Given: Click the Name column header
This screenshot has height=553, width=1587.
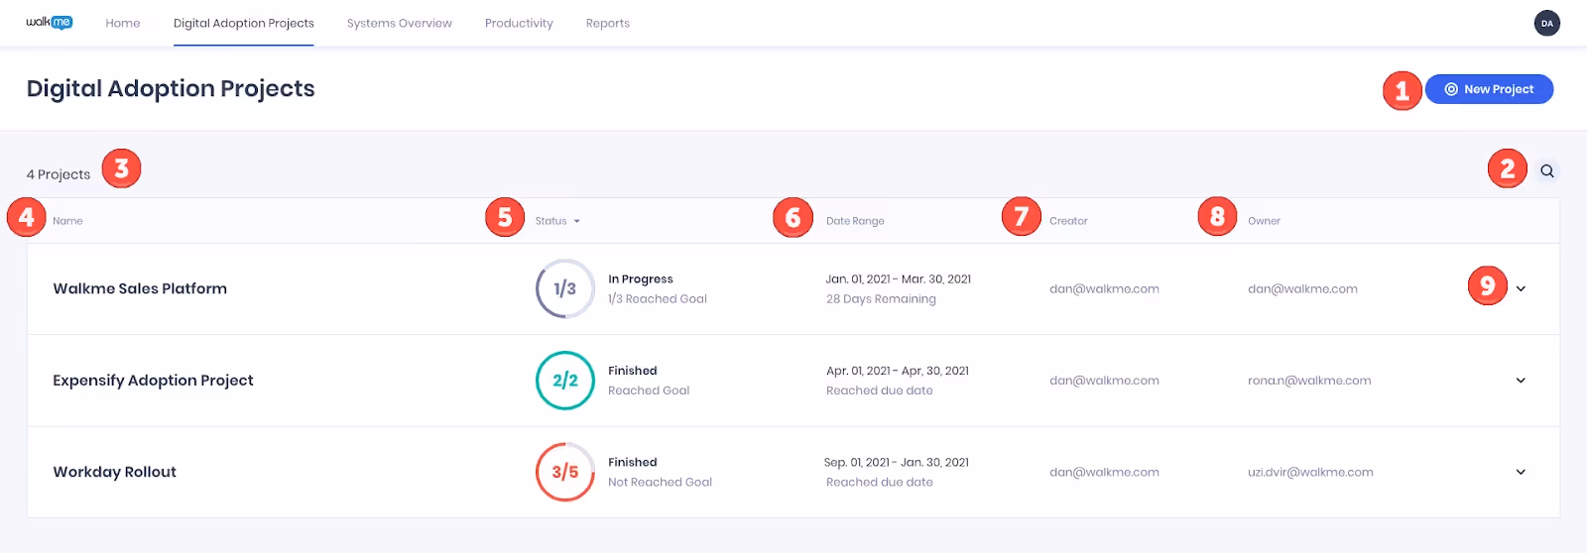Looking at the screenshot, I should 67,221.
